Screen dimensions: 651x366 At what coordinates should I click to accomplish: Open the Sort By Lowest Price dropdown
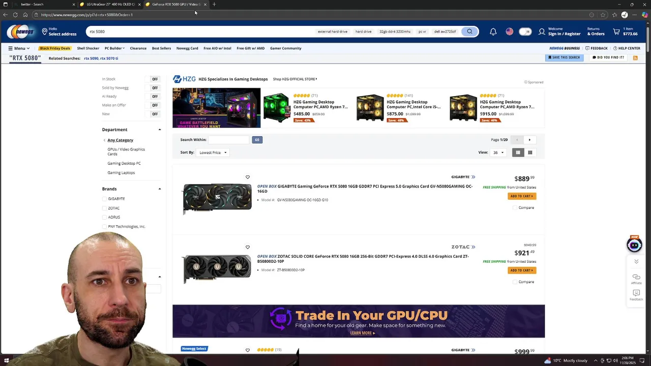tap(213, 152)
